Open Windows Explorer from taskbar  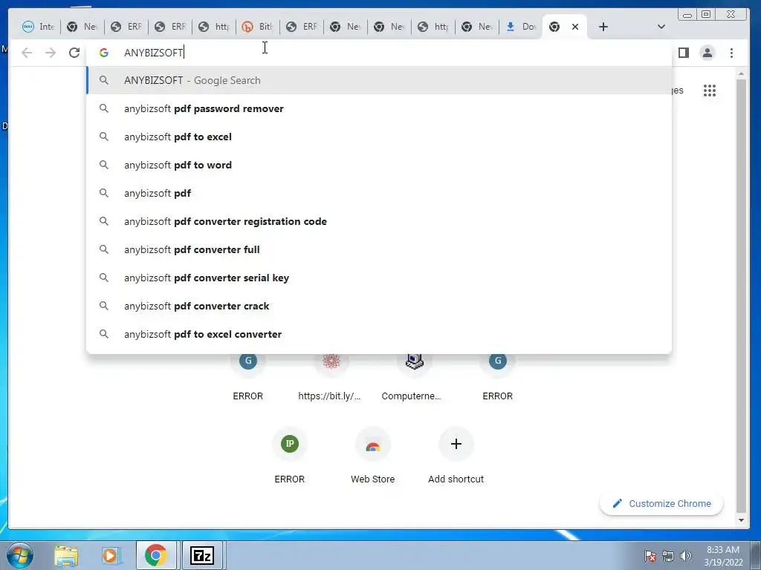(66, 555)
